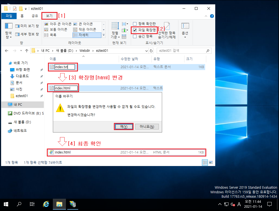This screenshot has height=211, width=279.
Task: Open 문서 in the sidebar
Action: 19,83
